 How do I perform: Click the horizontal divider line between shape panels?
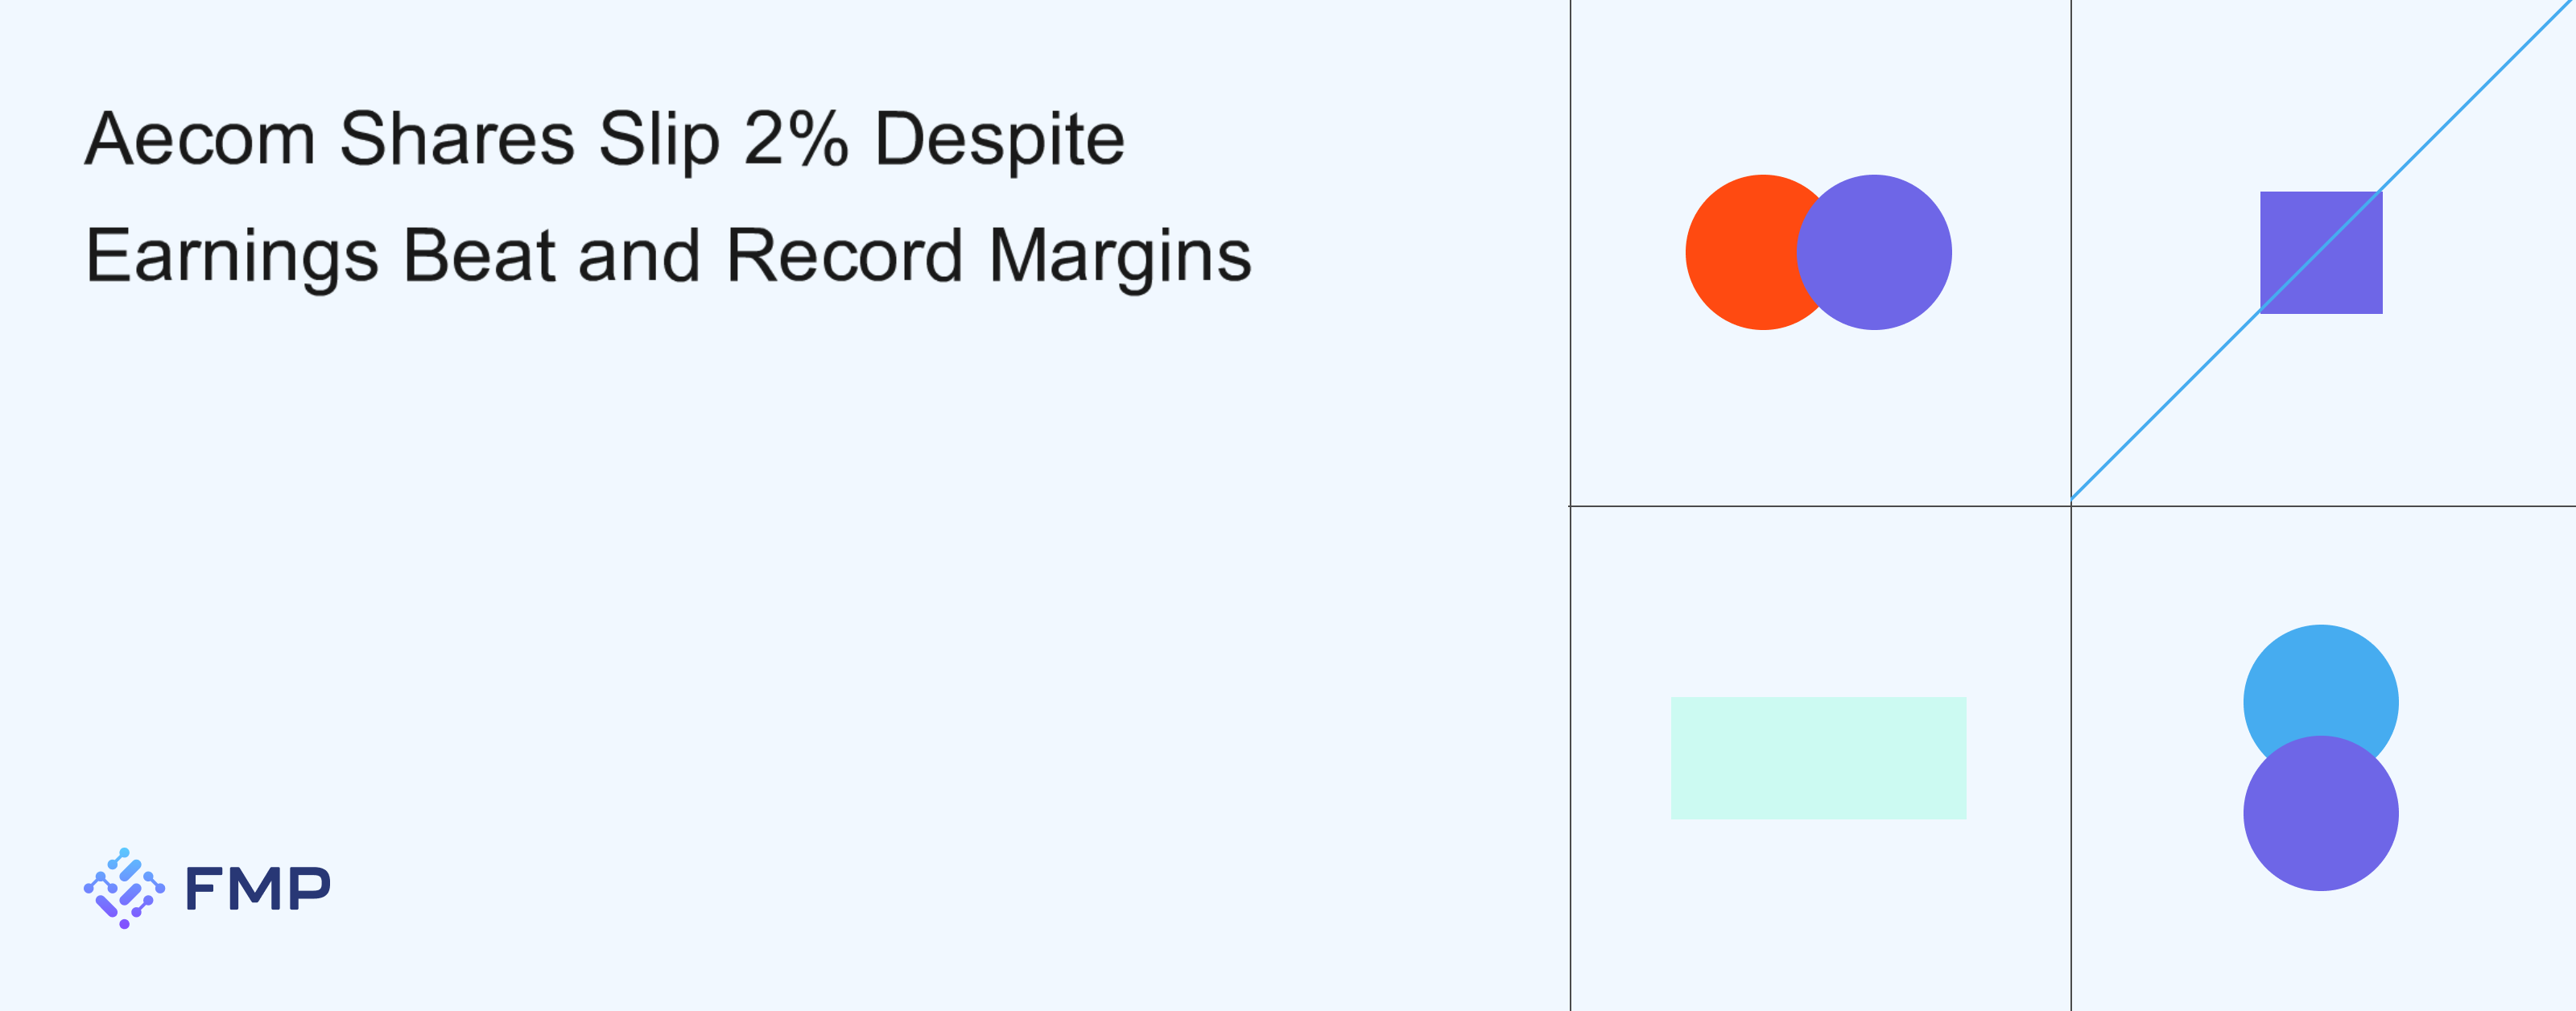point(1820,506)
